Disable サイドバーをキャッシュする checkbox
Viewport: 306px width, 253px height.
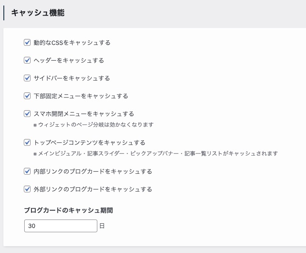click(27, 78)
